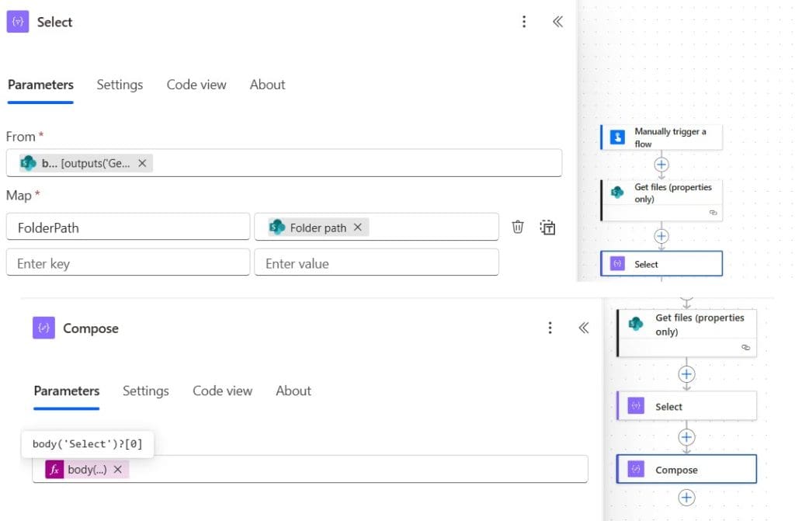Click the purple icon on the Compose node
Viewport: 795px width, 521px height.
point(636,469)
